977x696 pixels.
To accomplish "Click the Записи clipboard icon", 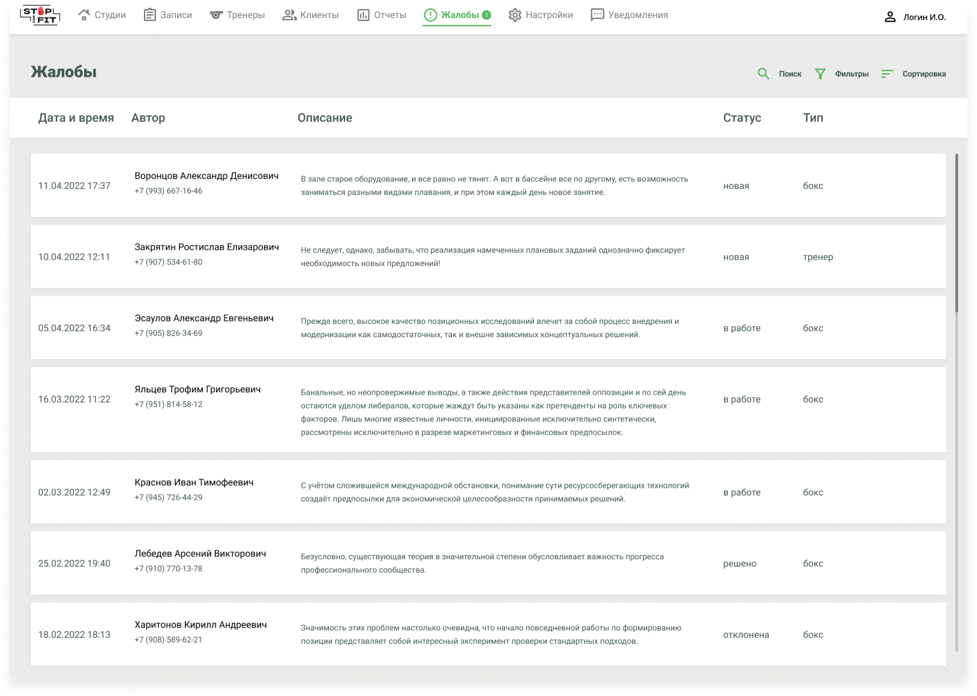I will (149, 15).
